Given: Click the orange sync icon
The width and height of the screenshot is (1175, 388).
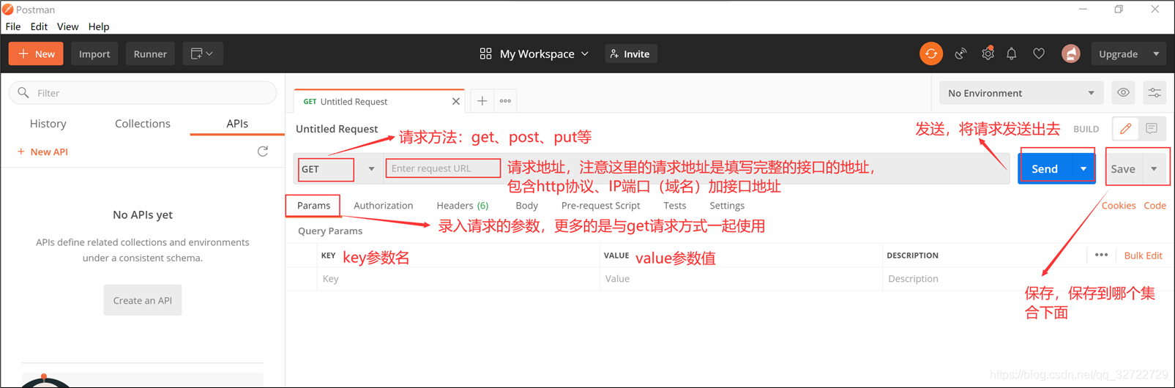Looking at the screenshot, I should pyautogui.click(x=930, y=53).
